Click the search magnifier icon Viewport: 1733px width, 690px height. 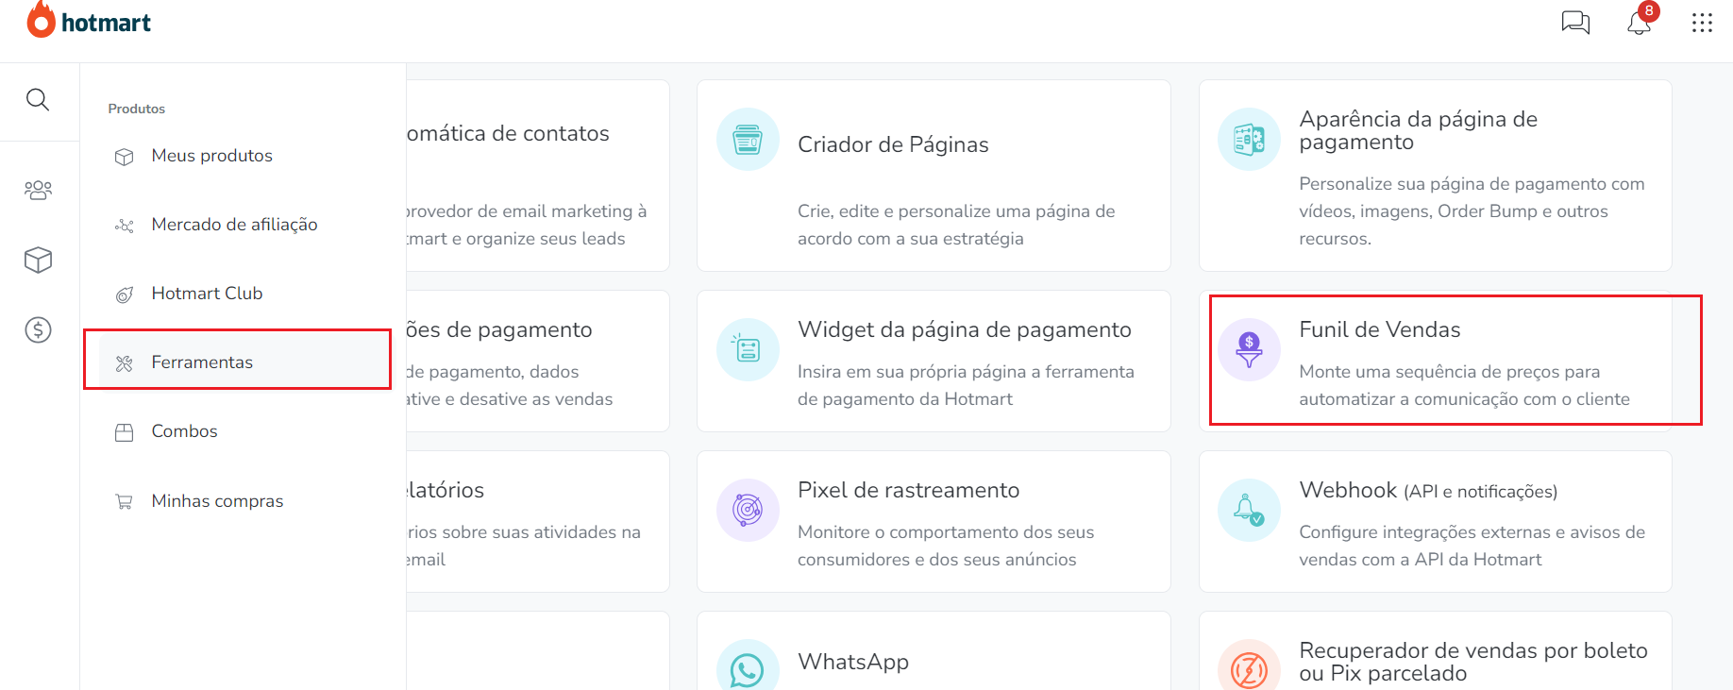(38, 99)
